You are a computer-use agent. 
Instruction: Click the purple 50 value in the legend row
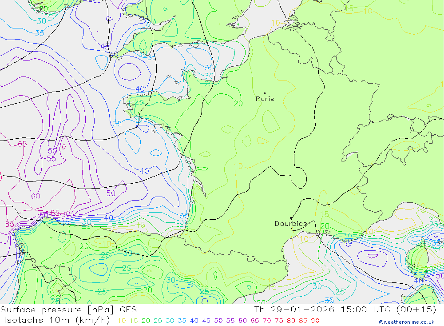pyautogui.click(x=218, y=321)
